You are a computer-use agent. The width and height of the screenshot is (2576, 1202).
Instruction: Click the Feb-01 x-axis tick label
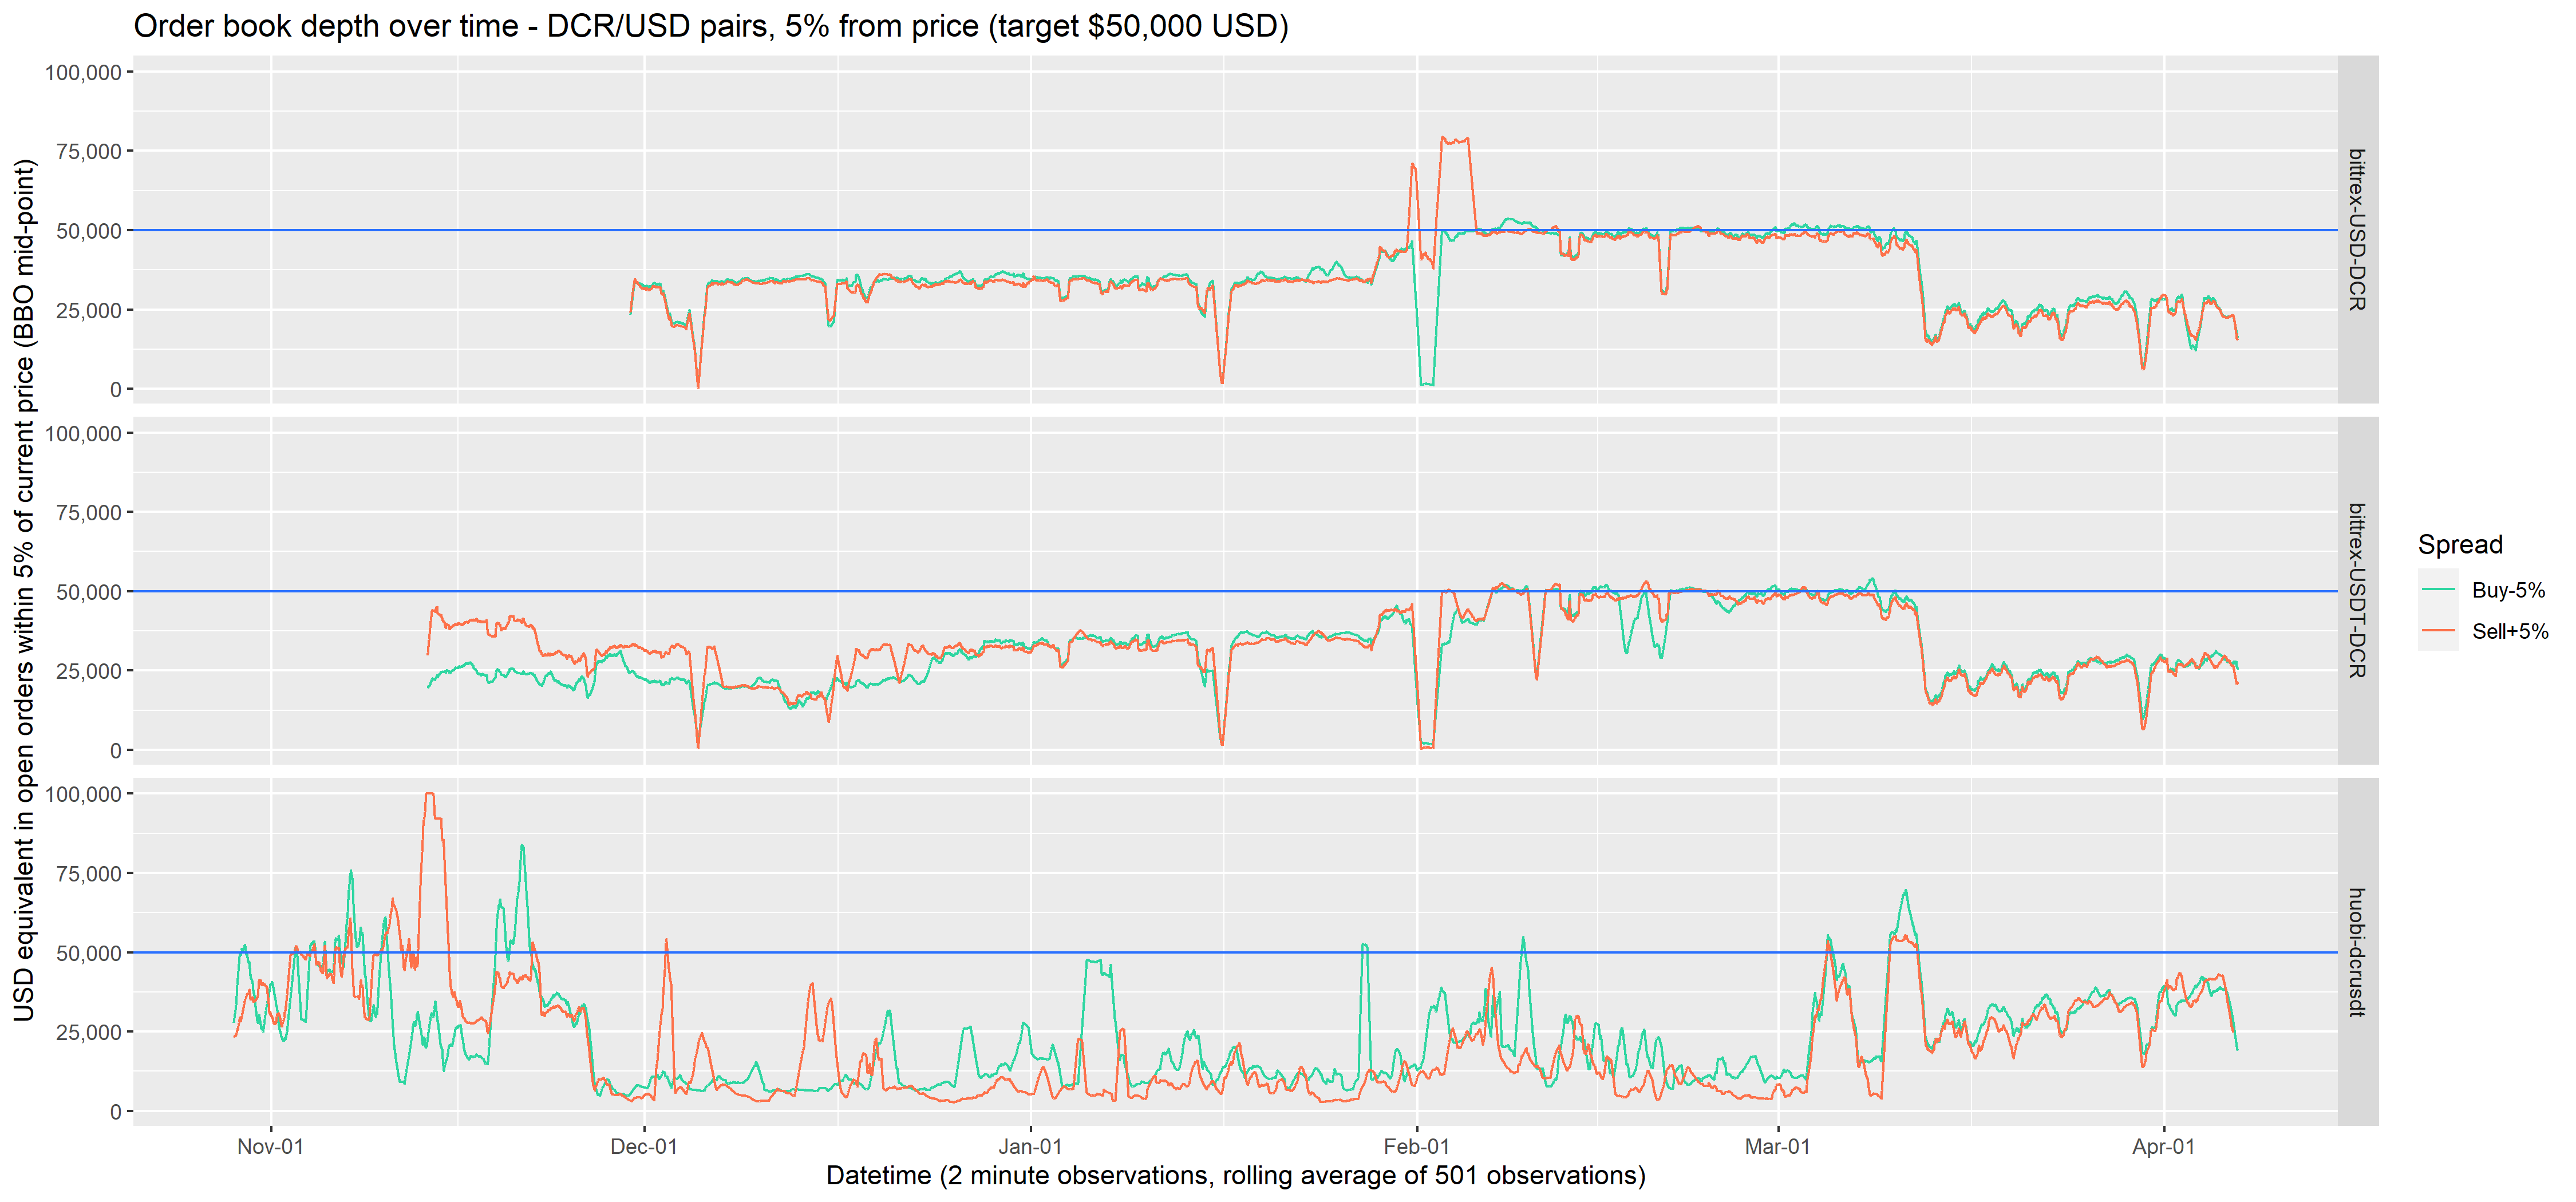tap(1416, 1147)
